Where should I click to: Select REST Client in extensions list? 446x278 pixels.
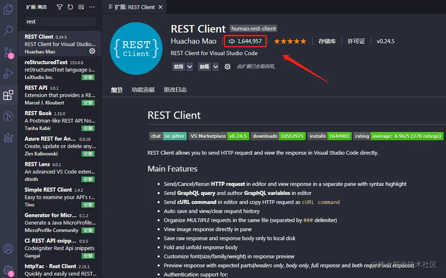60,44
